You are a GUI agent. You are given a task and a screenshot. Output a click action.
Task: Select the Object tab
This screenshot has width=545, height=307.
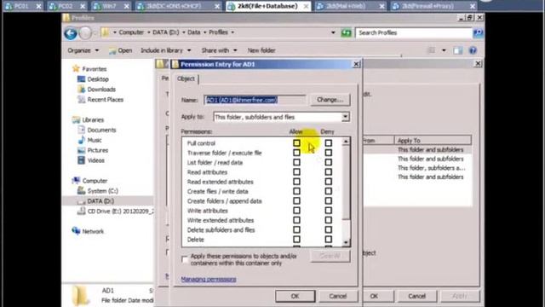[186, 78]
